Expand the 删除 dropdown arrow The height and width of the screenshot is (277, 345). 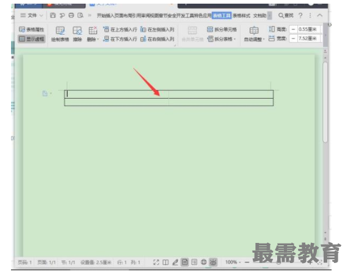[x=98, y=40]
